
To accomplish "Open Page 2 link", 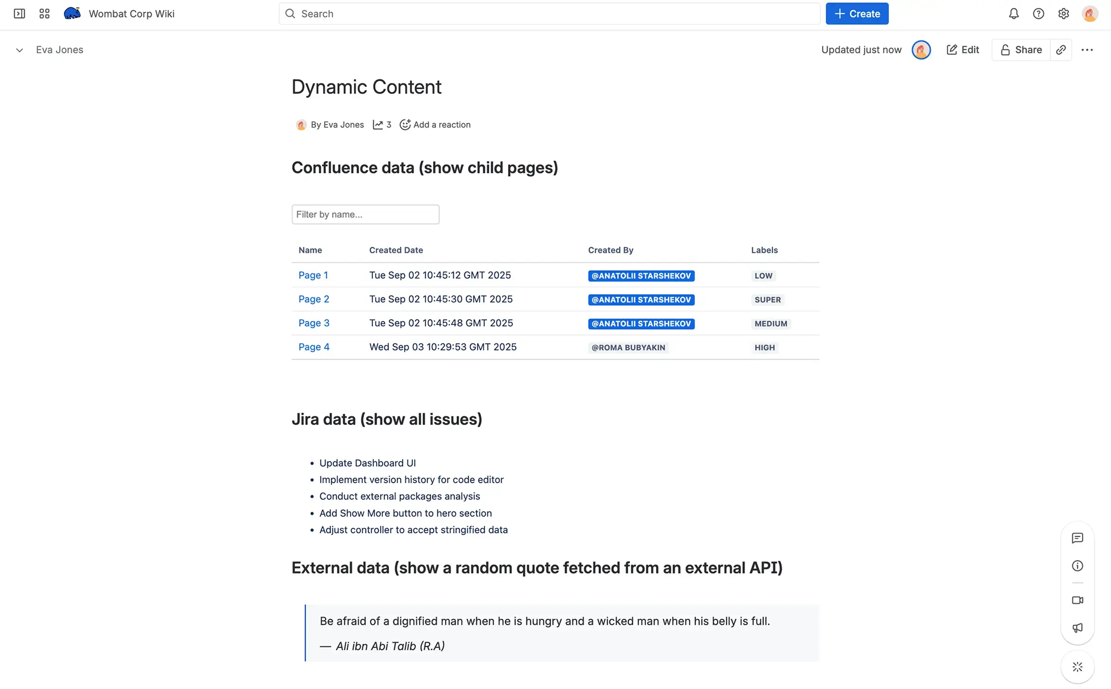I will coord(314,299).
